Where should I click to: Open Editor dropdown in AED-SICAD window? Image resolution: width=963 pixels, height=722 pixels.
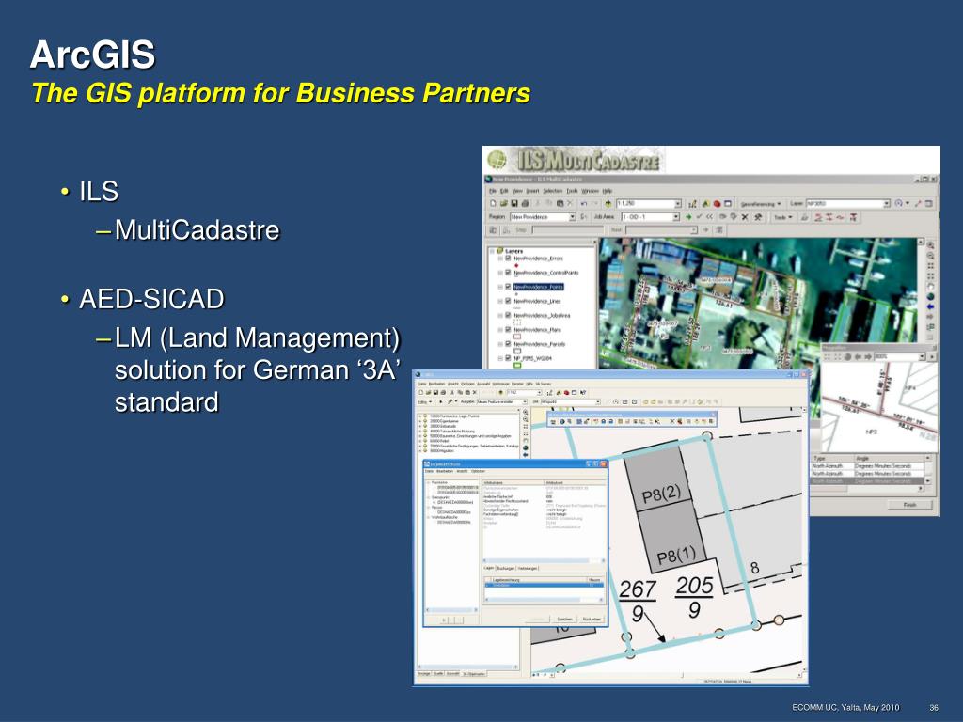click(x=425, y=402)
